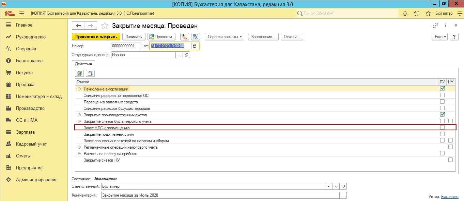Viewport: 464px width, 201px height.
Task: Add page to favorites star in top bar
Action: click(x=428, y=13)
